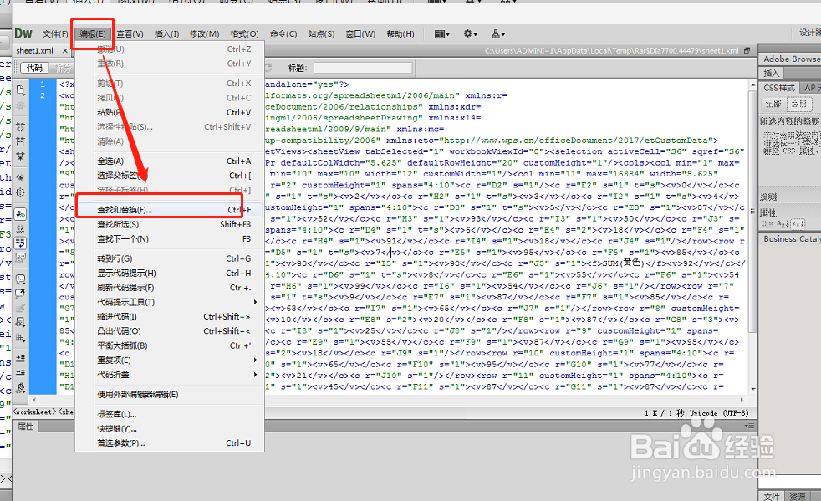Click the 编辑(E) menu in menu bar
This screenshot has height=501, width=821.
(93, 34)
